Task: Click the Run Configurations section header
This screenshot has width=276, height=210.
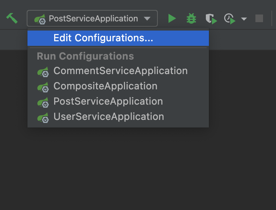Action: click(x=85, y=57)
